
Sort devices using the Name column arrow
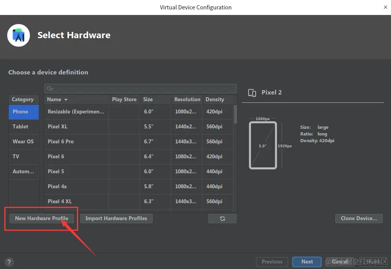[x=66, y=100]
